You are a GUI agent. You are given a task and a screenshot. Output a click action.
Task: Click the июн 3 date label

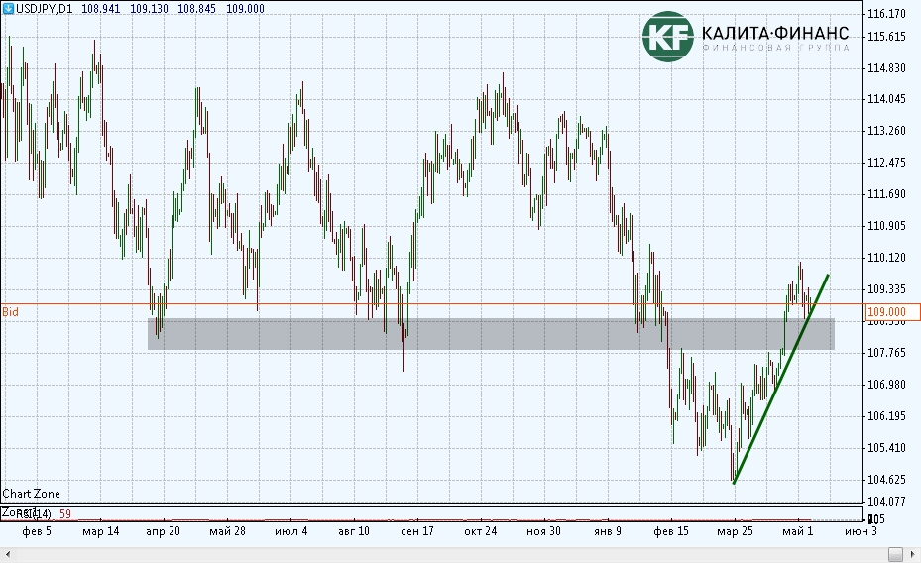click(x=860, y=531)
